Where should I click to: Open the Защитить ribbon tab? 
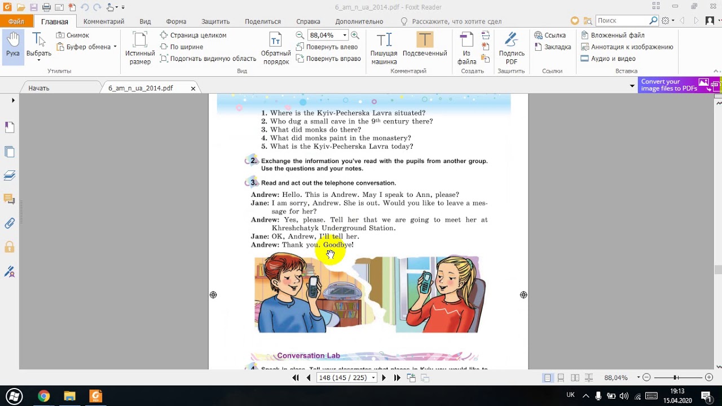coord(215,21)
